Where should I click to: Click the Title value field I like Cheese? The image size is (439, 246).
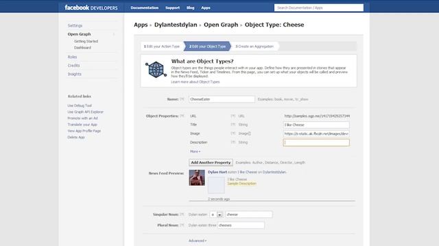click(x=316, y=124)
